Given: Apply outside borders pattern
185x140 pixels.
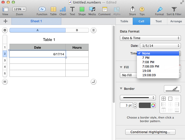Looking at the screenshot, I should [x=170, y=99].
